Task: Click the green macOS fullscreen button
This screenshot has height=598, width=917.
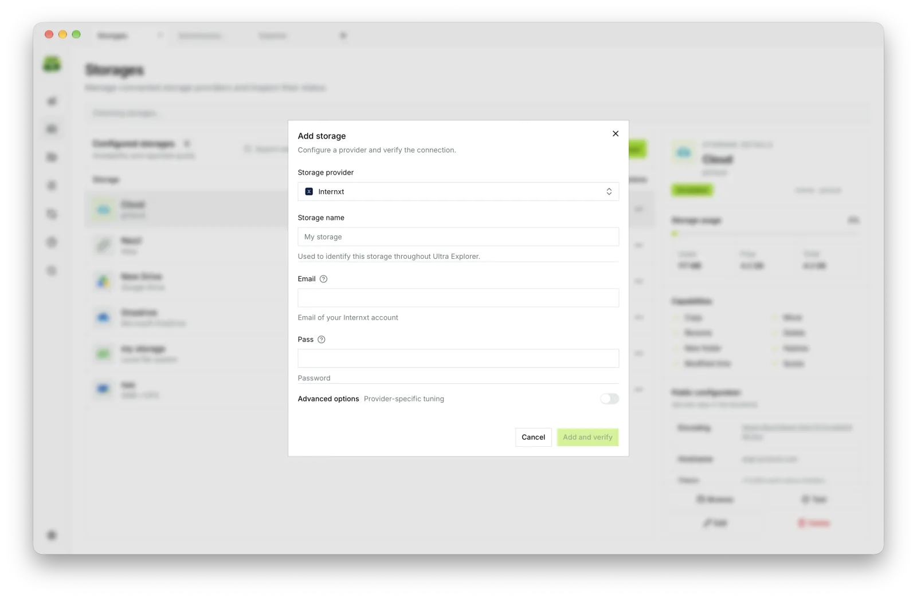Action: 76,34
